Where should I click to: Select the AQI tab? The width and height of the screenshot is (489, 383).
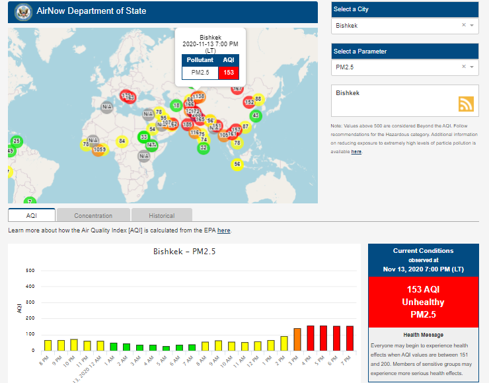click(x=32, y=215)
